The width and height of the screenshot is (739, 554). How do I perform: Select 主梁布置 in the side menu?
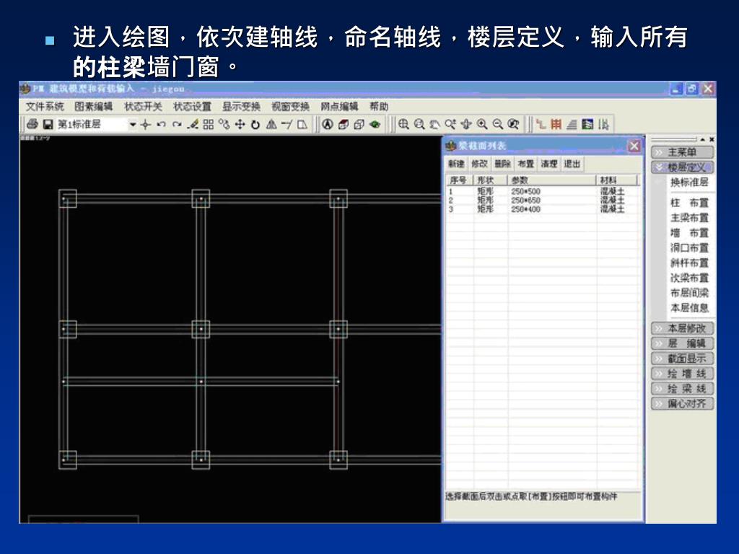click(689, 218)
